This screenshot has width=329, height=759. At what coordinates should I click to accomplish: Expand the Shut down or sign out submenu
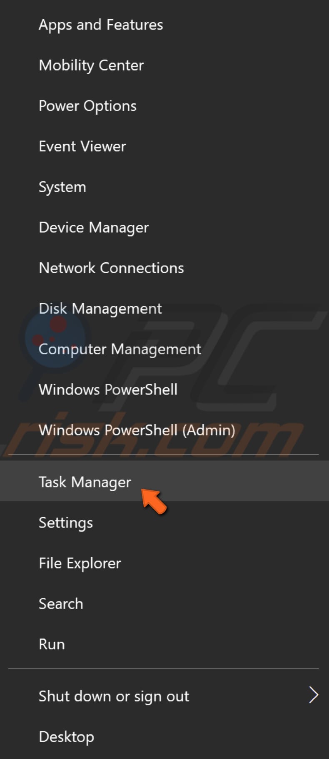114,696
